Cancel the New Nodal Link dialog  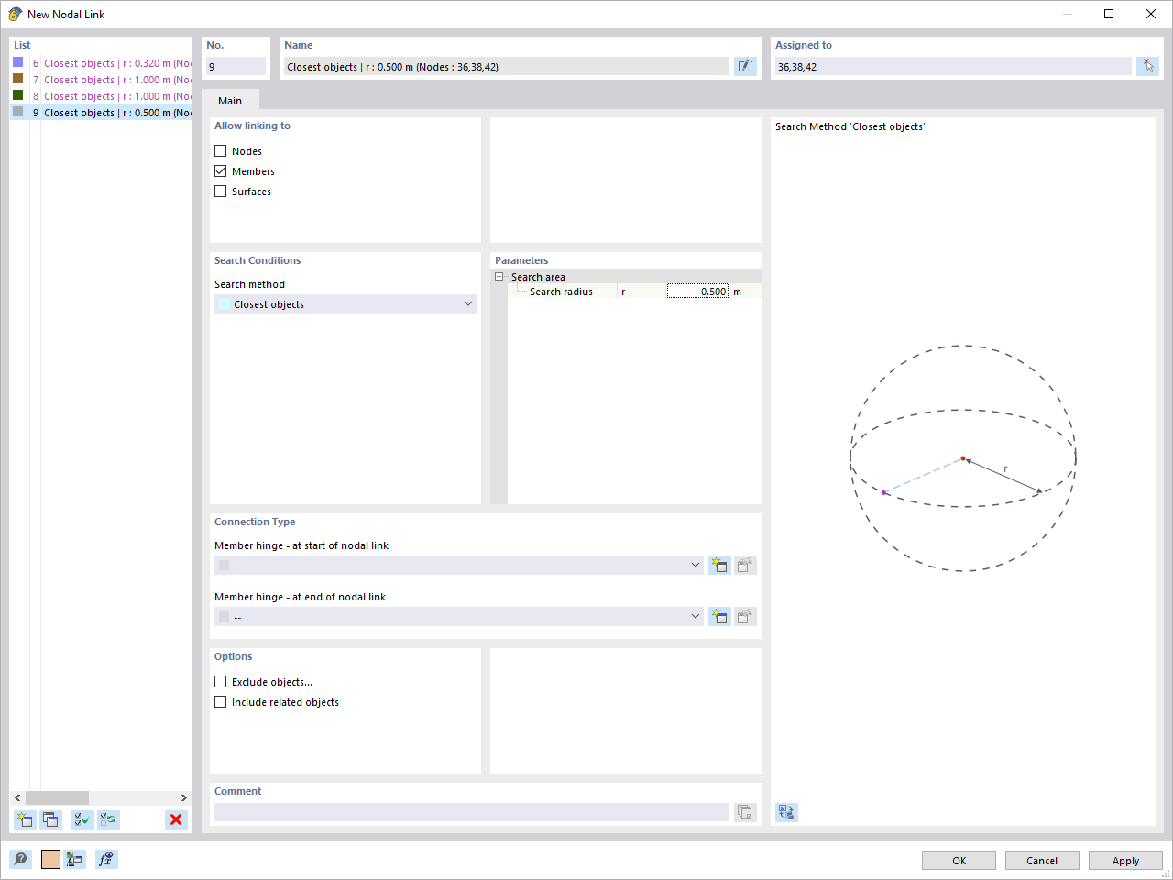point(1042,860)
